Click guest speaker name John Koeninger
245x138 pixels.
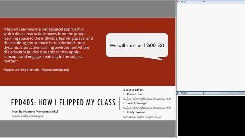pyautogui.click(x=137, y=103)
